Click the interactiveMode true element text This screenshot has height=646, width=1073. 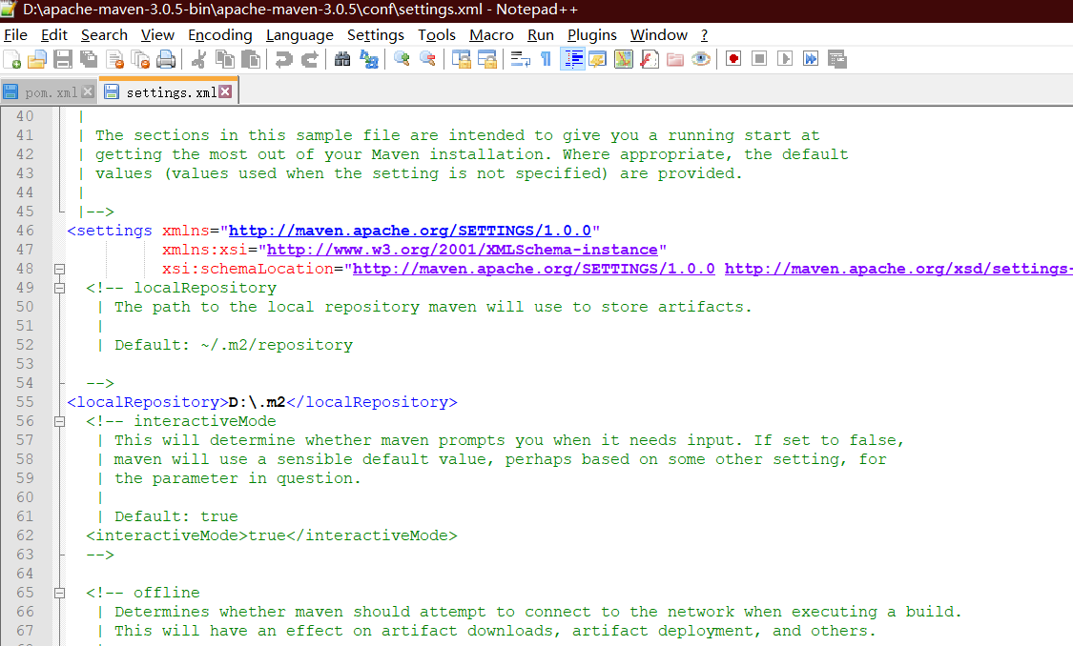[272, 535]
